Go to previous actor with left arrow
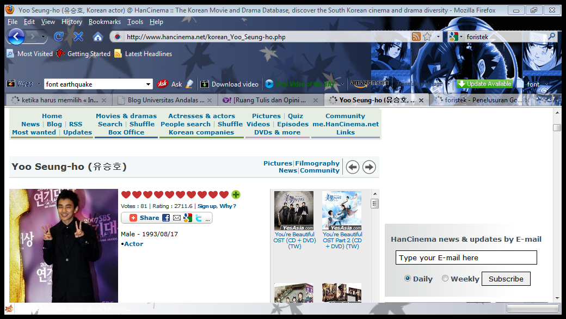Viewport: 566px width, 319px height. point(353,167)
